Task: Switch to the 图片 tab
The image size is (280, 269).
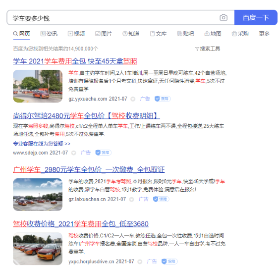Action: tap(104, 34)
